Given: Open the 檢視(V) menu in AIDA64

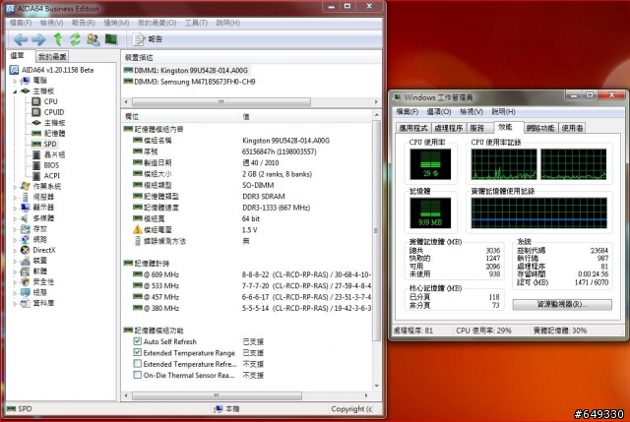Looking at the screenshot, I should [x=52, y=23].
